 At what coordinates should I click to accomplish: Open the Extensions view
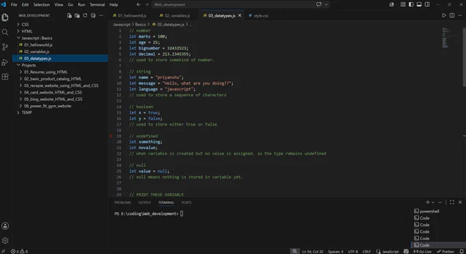(x=5, y=77)
